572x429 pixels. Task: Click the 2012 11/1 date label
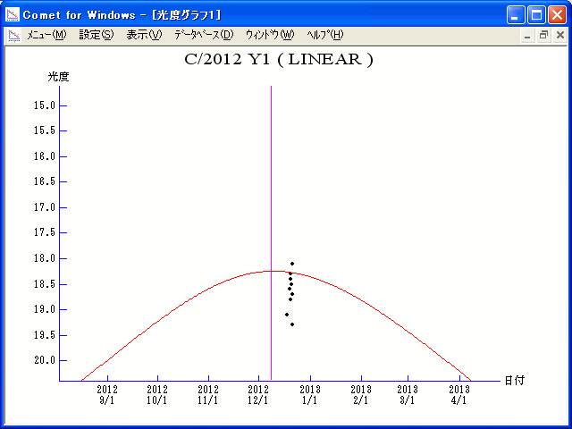coord(208,395)
